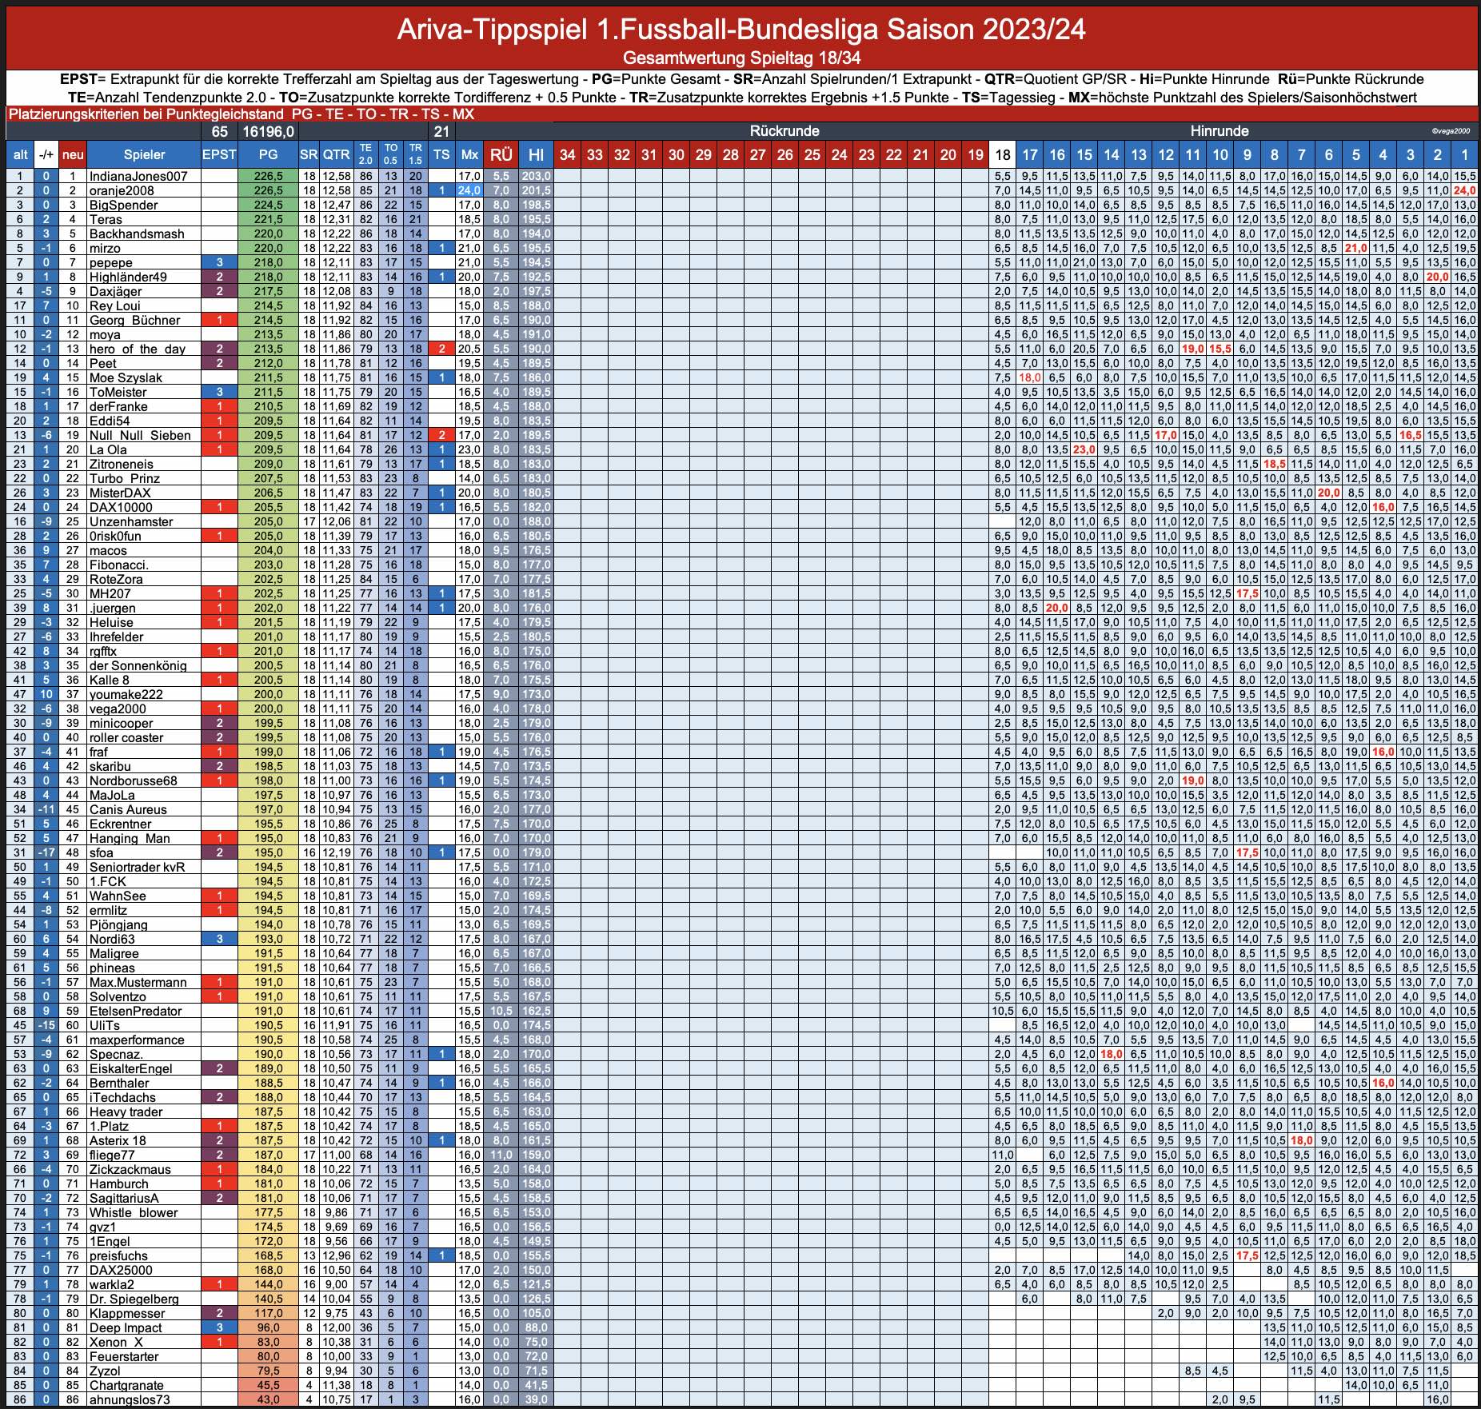The height and width of the screenshot is (1409, 1481).
Task: Select the Hinrunde section header
Action: 1220,131
